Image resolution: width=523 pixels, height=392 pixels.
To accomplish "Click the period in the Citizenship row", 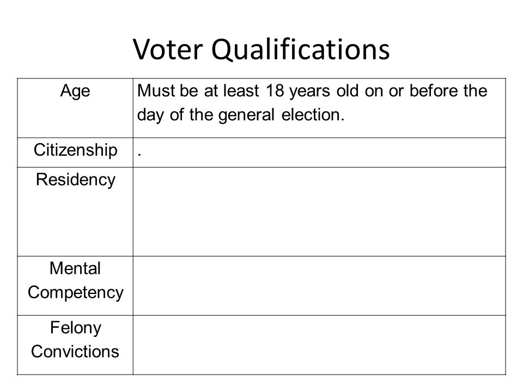I will pos(139,155).
